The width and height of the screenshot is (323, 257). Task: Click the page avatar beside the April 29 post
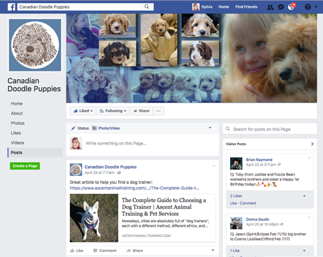point(76,170)
